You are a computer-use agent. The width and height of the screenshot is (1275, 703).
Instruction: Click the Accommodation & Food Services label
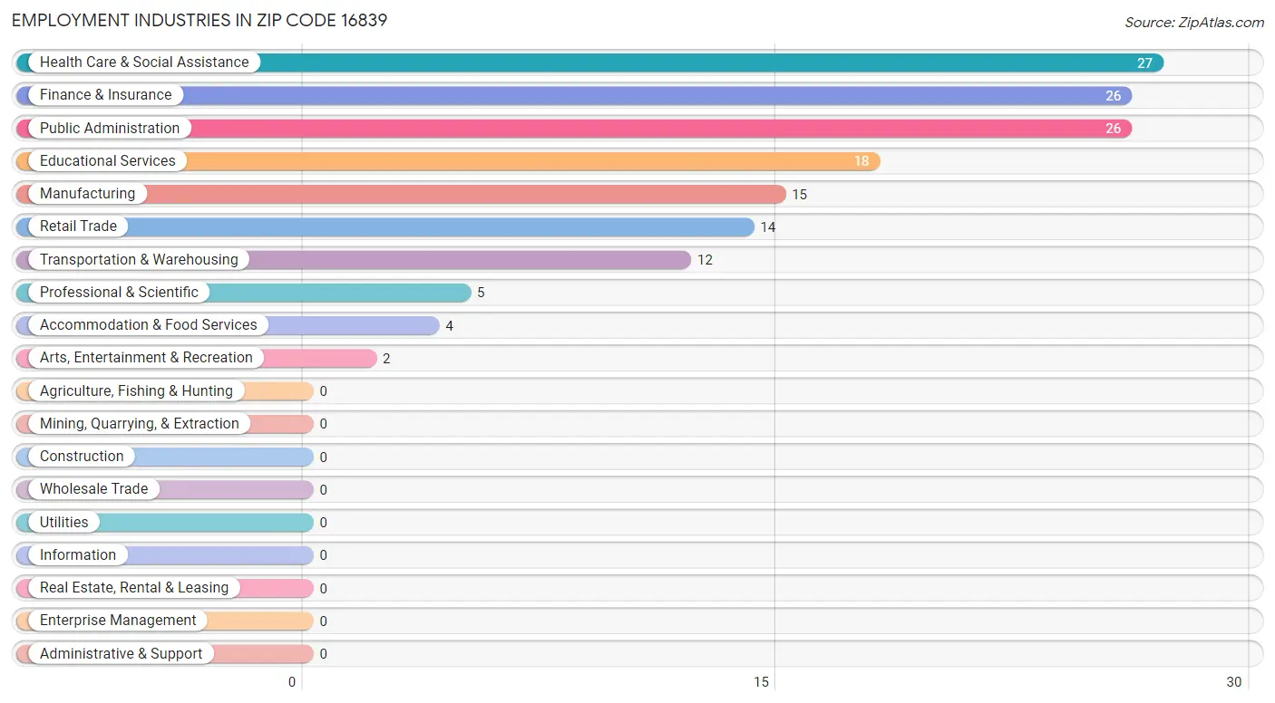(149, 325)
